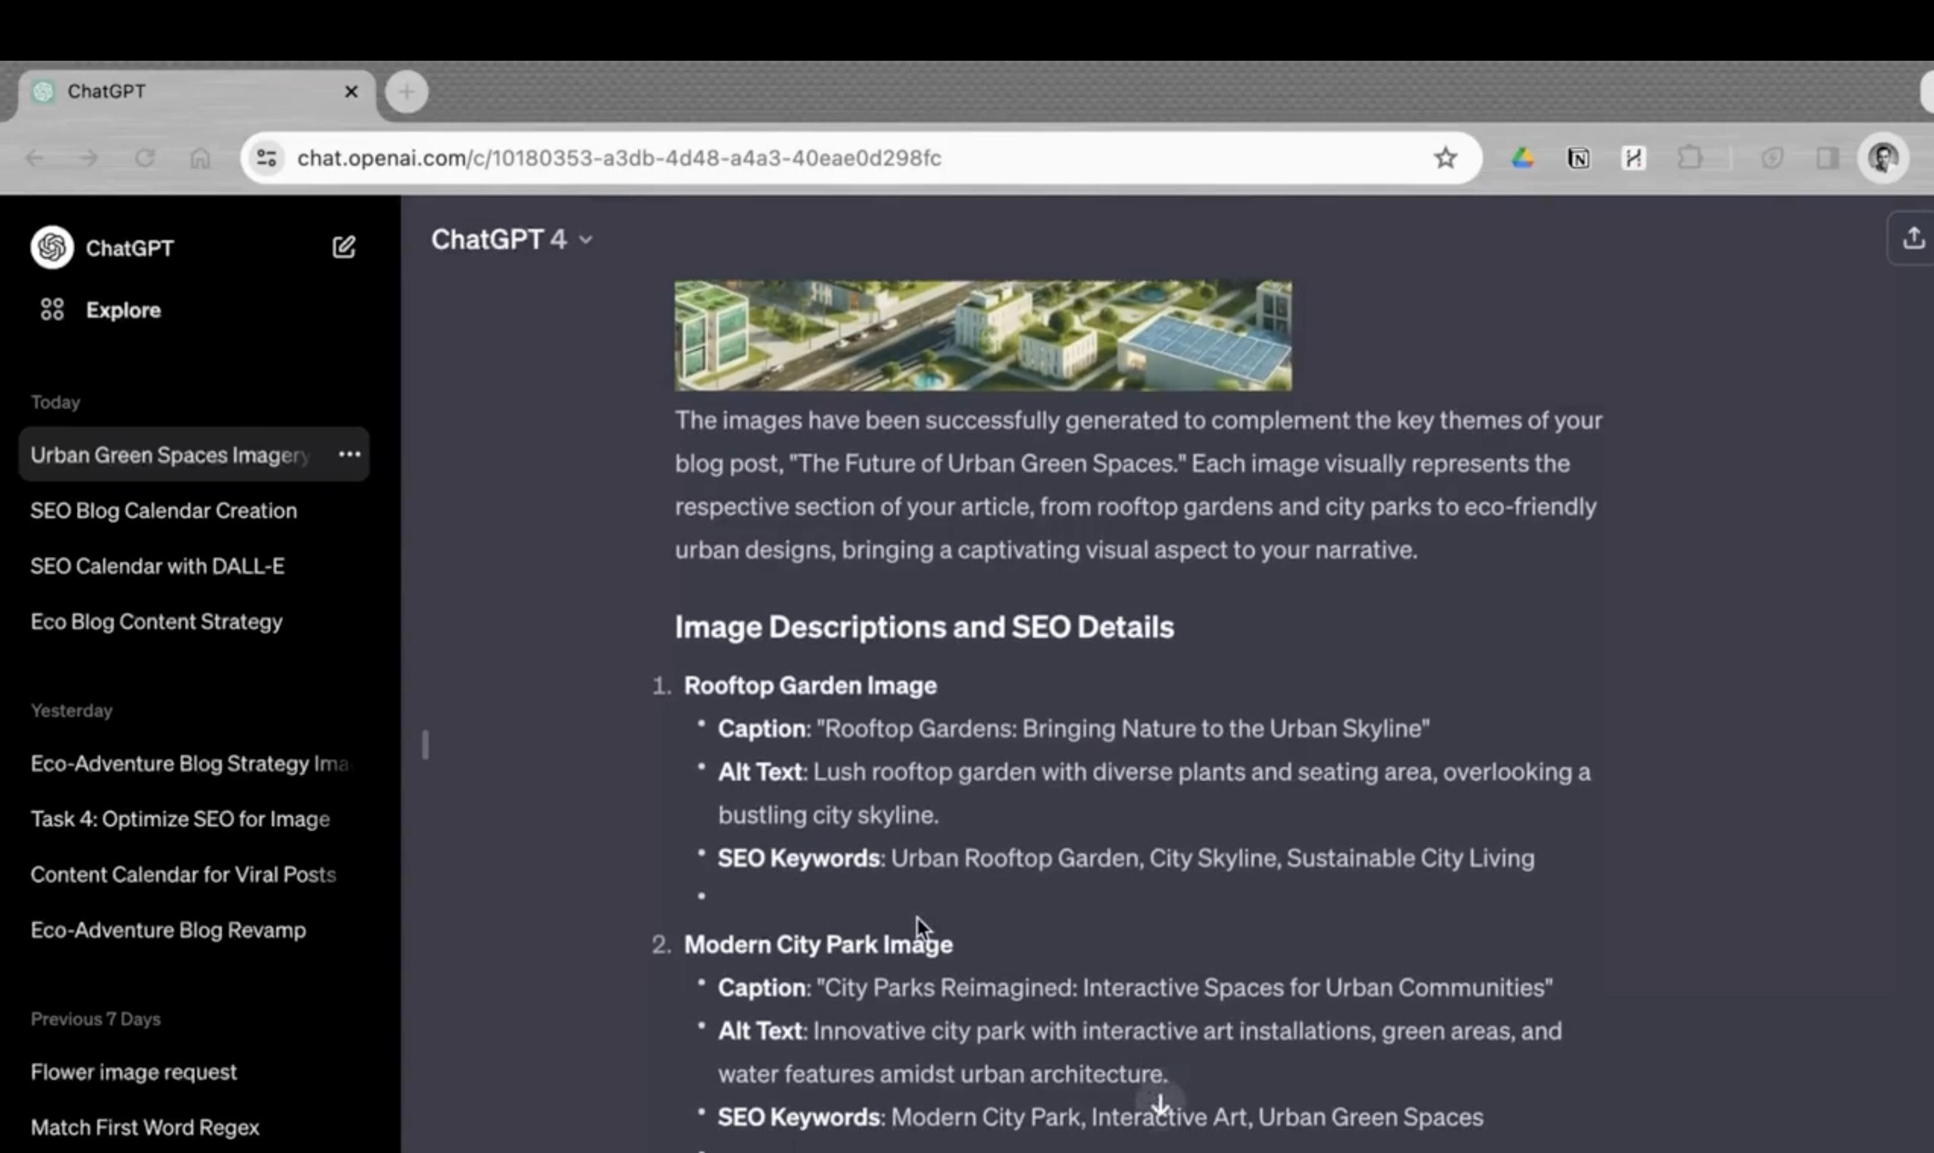
Task: Open the Google Drive extension icon
Action: click(1522, 159)
